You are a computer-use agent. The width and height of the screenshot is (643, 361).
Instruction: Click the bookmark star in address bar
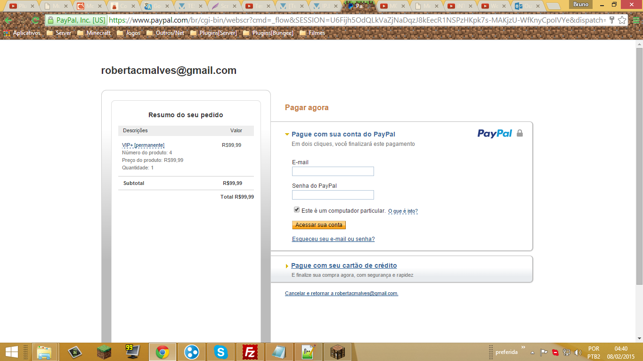tap(622, 20)
